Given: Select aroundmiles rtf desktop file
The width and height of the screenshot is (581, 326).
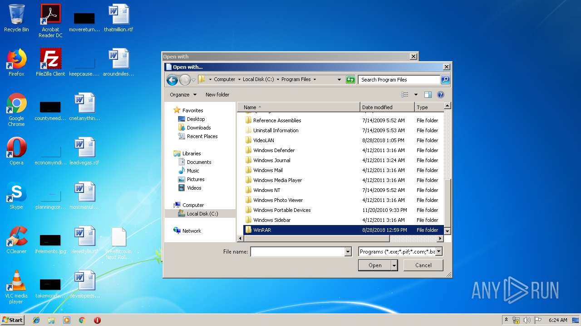Looking at the screenshot, I should click(118, 62).
